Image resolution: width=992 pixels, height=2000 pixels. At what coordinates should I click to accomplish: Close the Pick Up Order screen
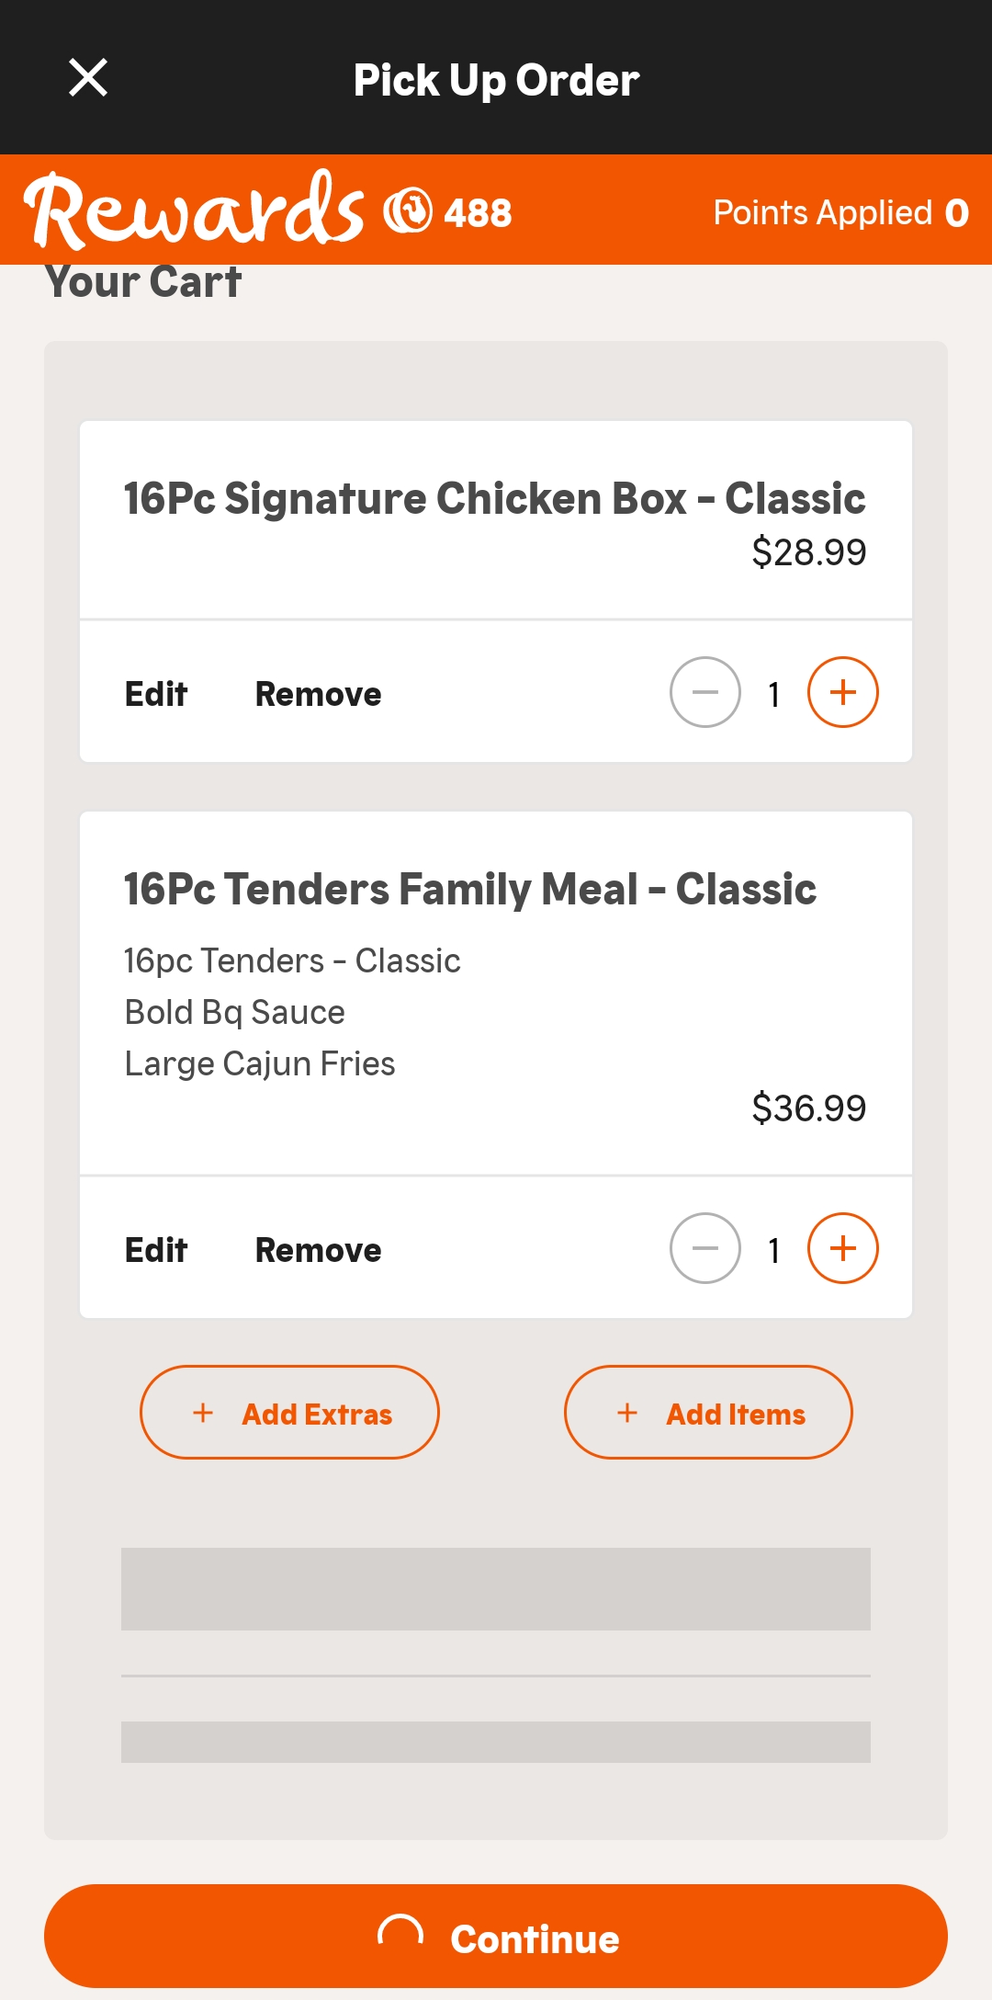click(x=88, y=78)
